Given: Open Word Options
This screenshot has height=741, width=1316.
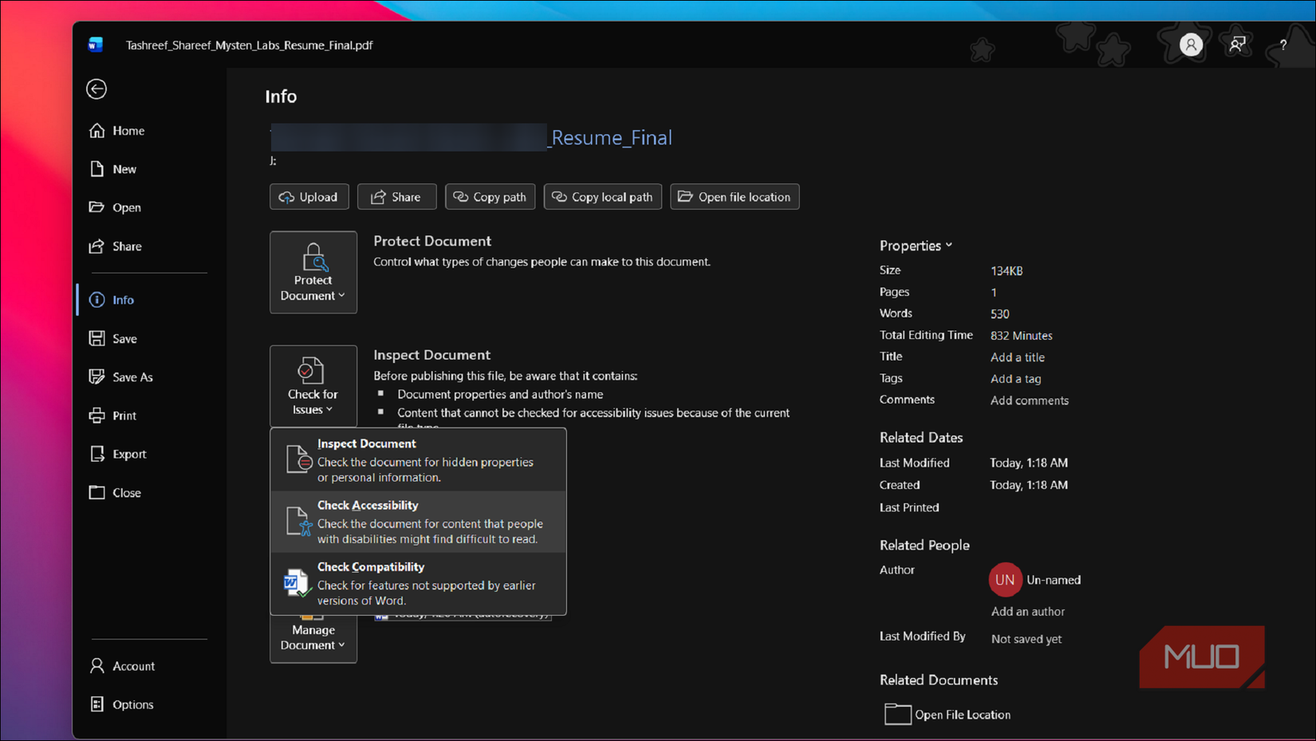Looking at the screenshot, I should 121,704.
